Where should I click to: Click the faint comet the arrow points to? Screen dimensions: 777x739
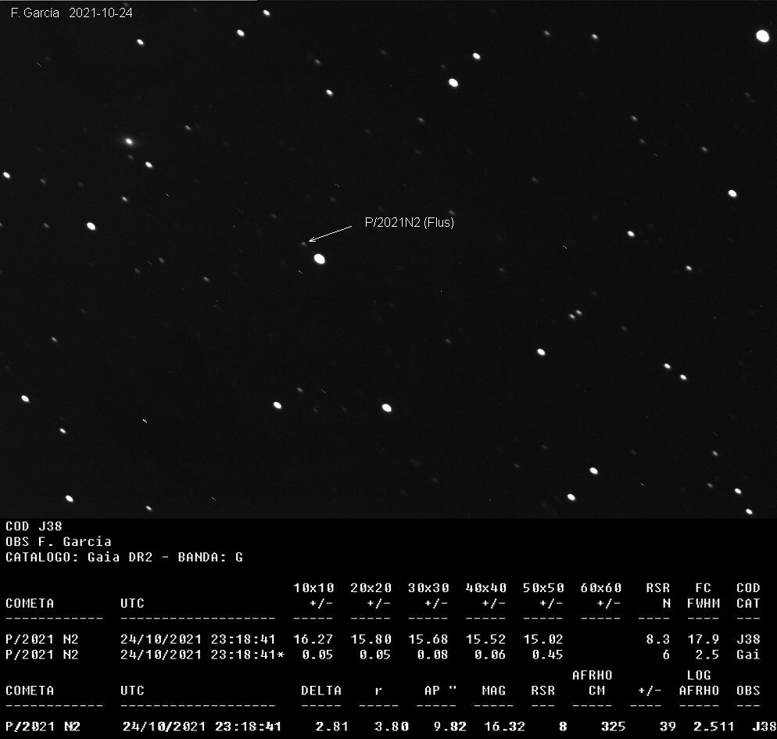[x=304, y=244]
